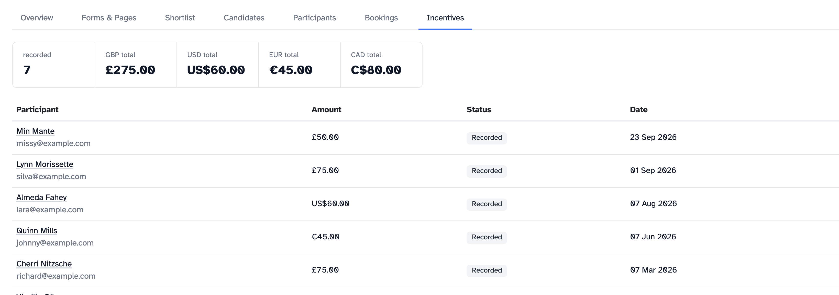Click the date 07 Mar 2026
Image resolution: width=839 pixels, height=295 pixels.
click(653, 270)
